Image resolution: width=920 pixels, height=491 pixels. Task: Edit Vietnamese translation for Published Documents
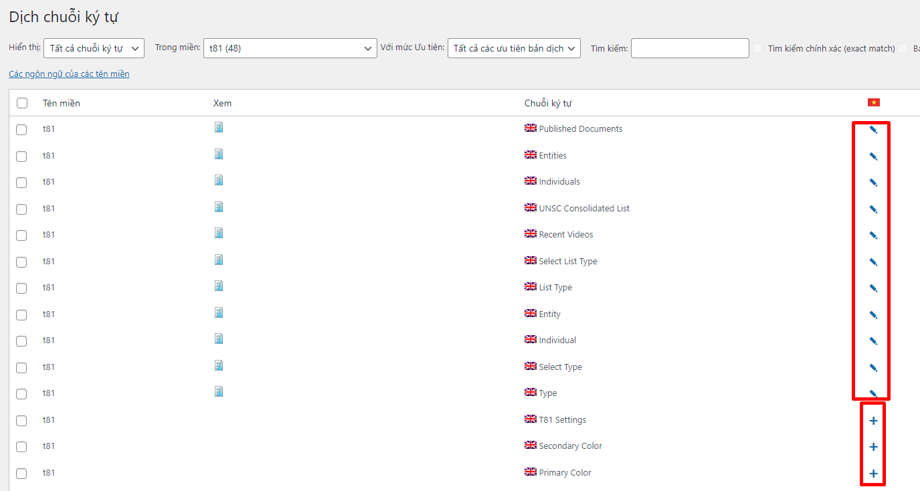[x=873, y=130]
